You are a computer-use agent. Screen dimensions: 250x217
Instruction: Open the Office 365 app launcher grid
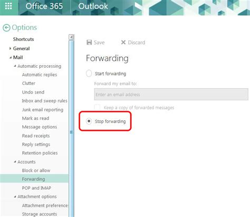click(x=8, y=6)
